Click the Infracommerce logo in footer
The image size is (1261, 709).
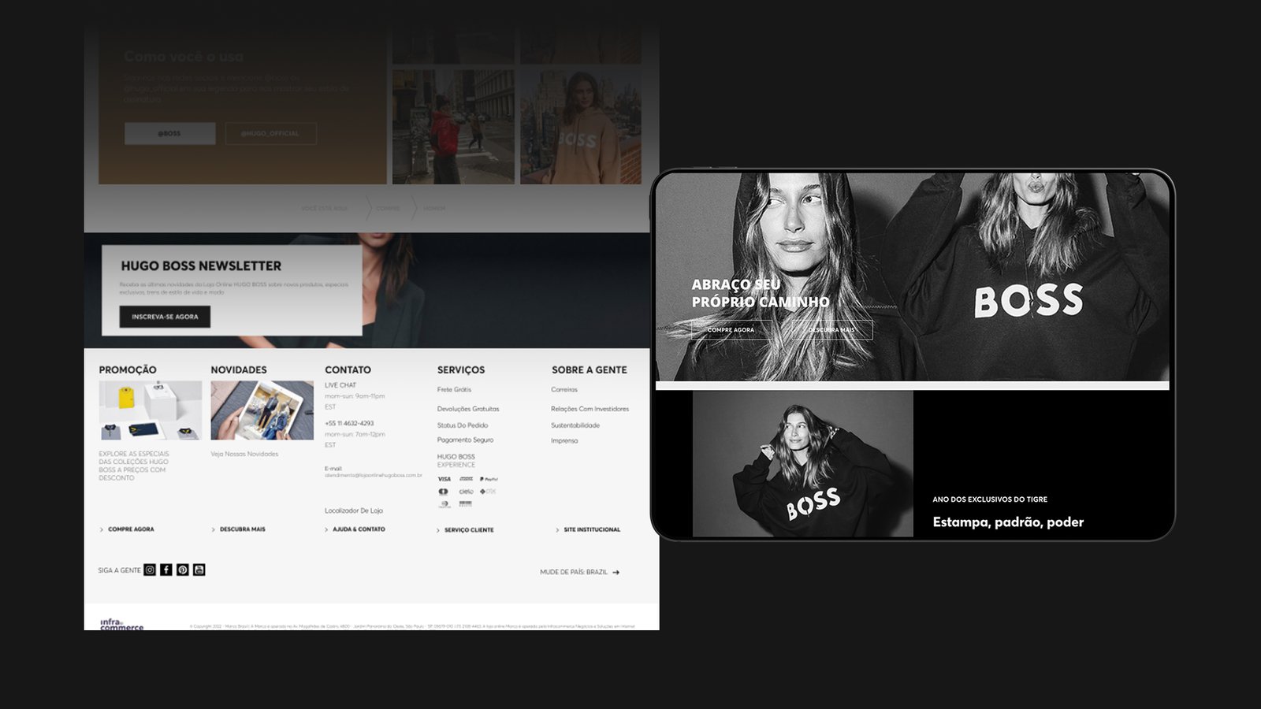[121, 624]
